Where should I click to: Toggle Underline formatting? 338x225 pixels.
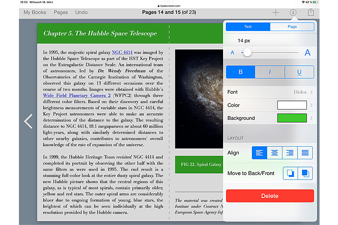[x=299, y=72]
